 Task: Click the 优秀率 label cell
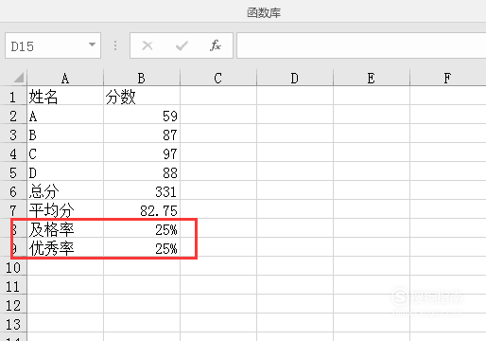[x=65, y=247]
